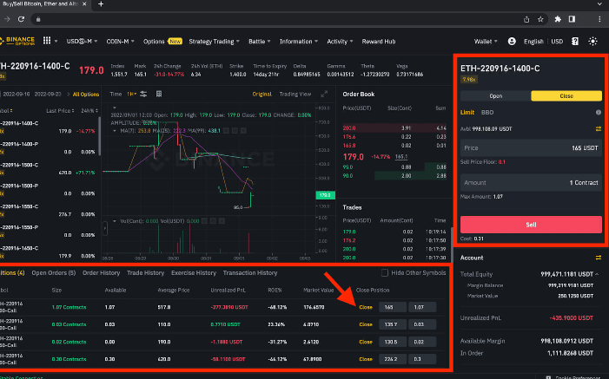Viewport: 609px width, 379px height.
Task: Sort symbol list by Last Price
Action: (x=60, y=110)
